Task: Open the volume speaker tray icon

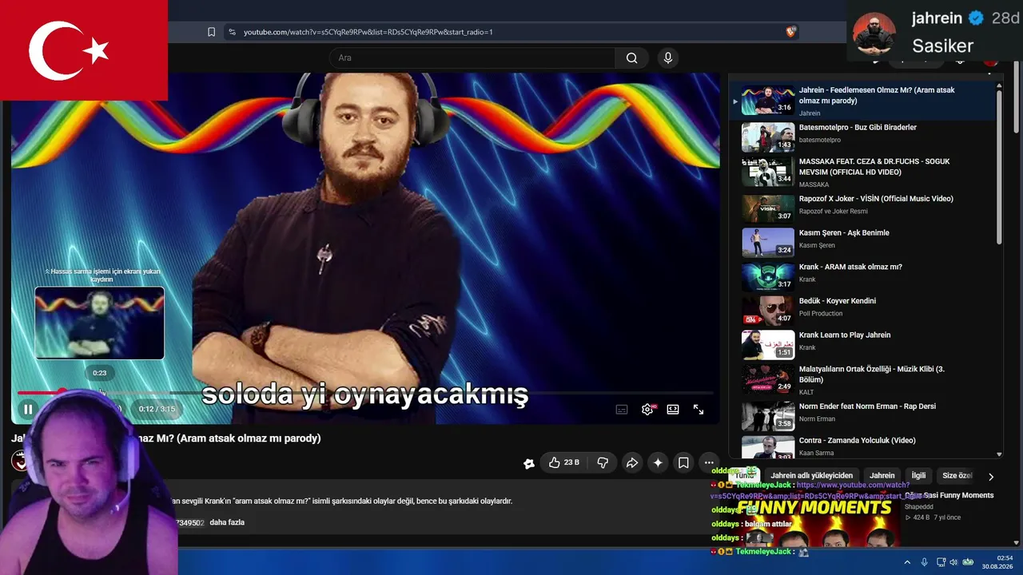Action: click(953, 561)
